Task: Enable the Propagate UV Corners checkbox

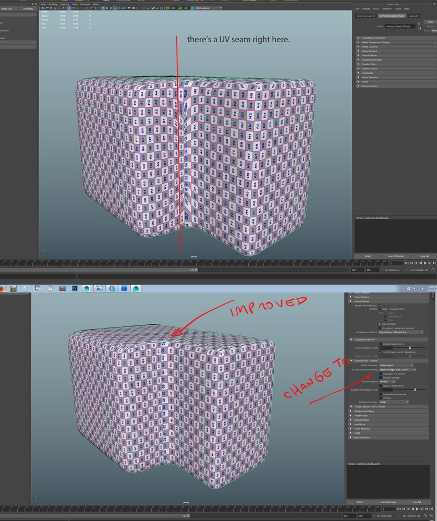Action: point(381,374)
